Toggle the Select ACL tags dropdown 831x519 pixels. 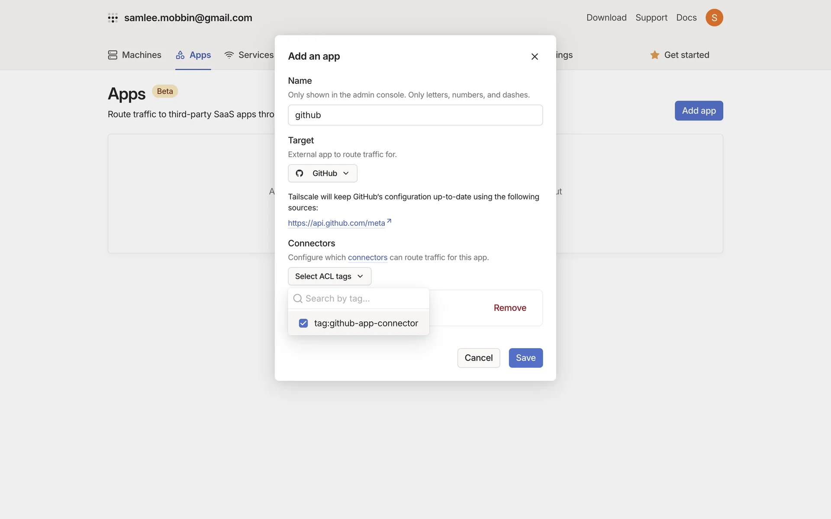pos(329,276)
